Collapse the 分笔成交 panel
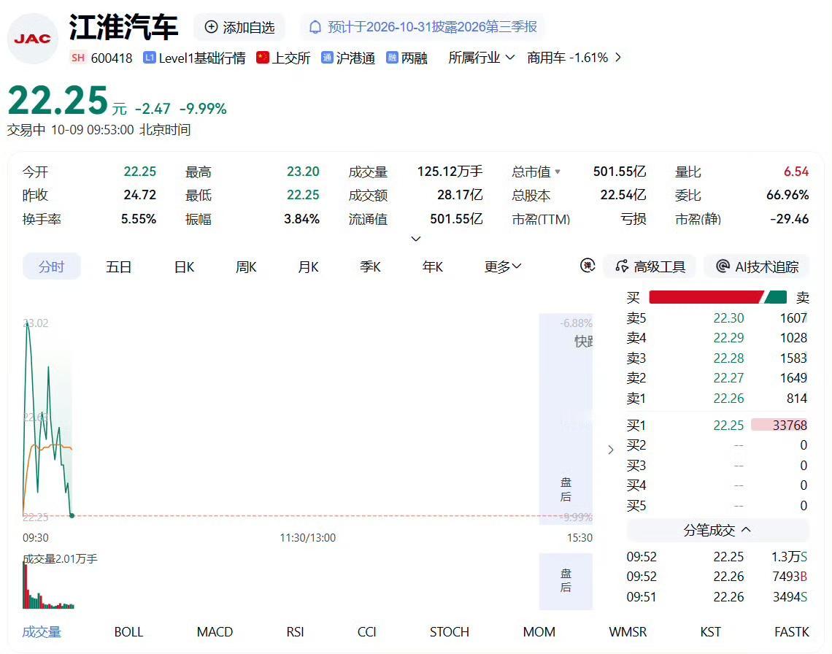 (x=717, y=530)
